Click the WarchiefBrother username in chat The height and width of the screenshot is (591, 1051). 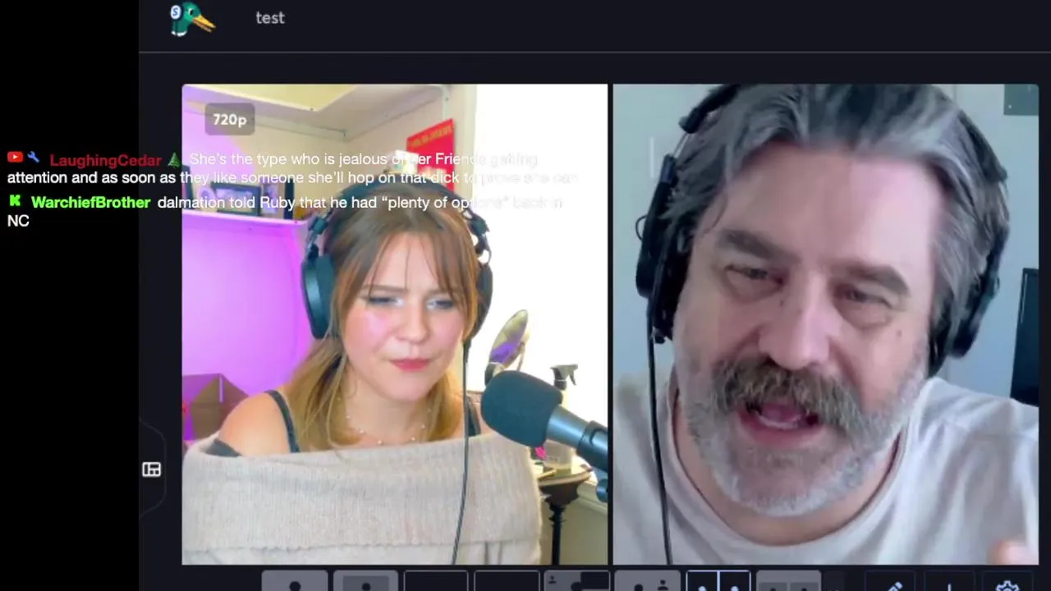pyautogui.click(x=90, y=202)
